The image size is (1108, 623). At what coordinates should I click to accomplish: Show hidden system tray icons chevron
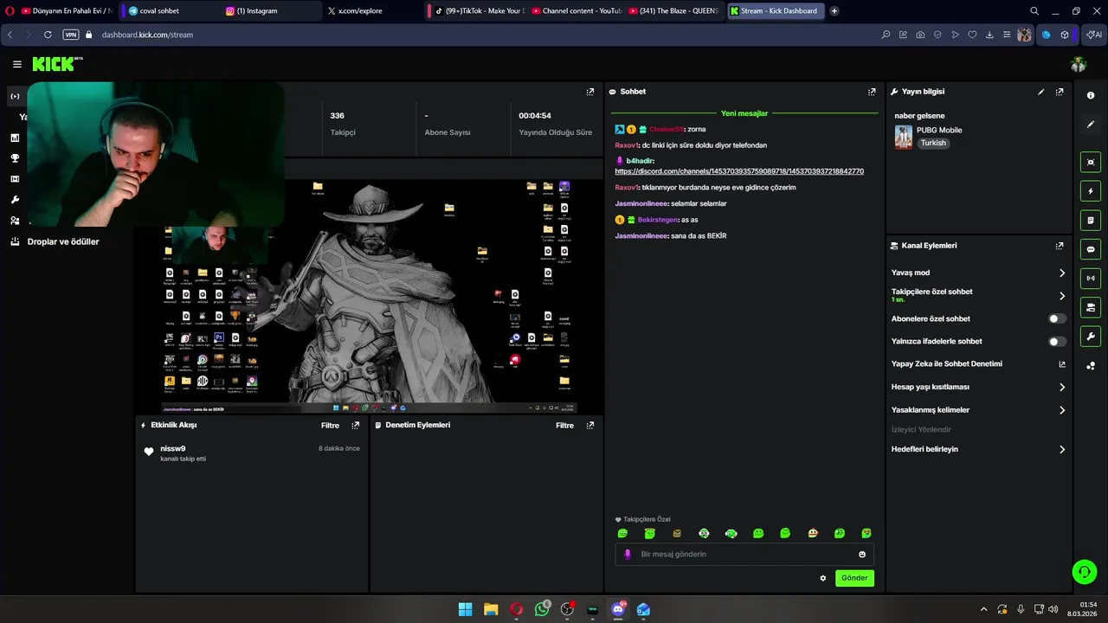(983, 609)
